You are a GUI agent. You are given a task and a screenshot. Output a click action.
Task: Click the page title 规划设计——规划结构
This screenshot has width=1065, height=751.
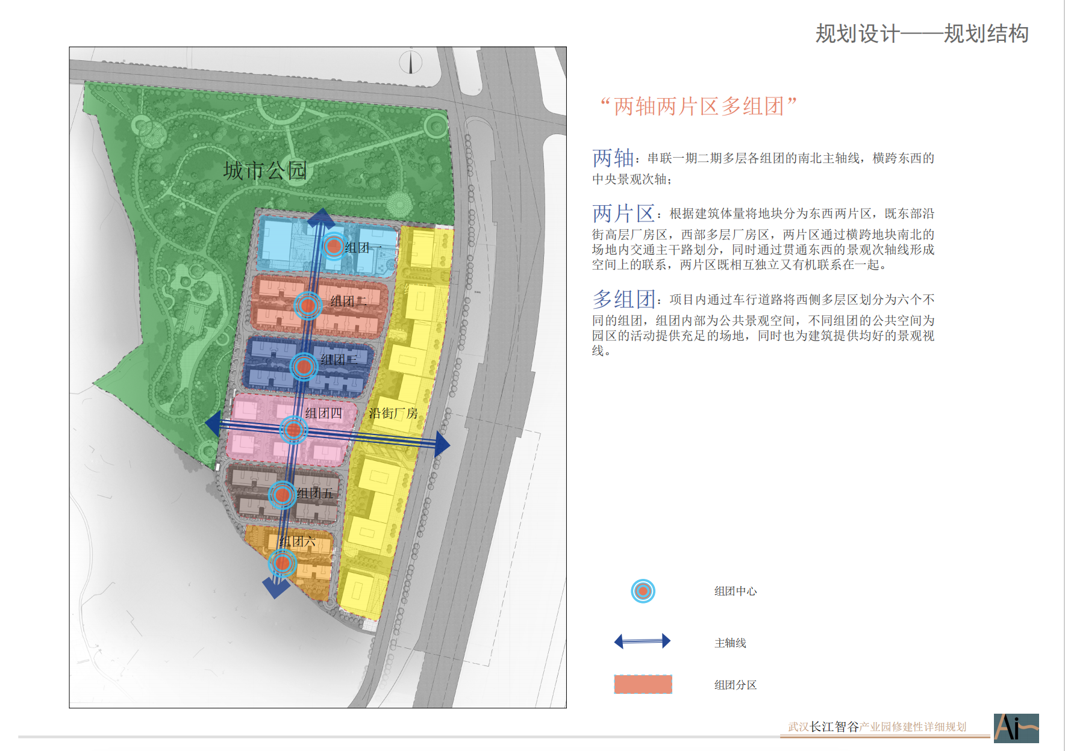922,34
